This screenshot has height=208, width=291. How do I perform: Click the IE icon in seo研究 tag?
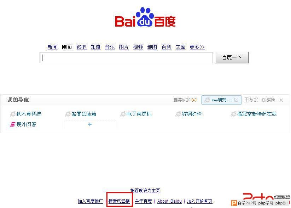(207, 100)
